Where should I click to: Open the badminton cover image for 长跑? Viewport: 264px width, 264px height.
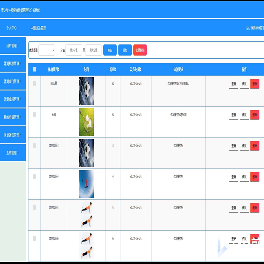[86, 122]
